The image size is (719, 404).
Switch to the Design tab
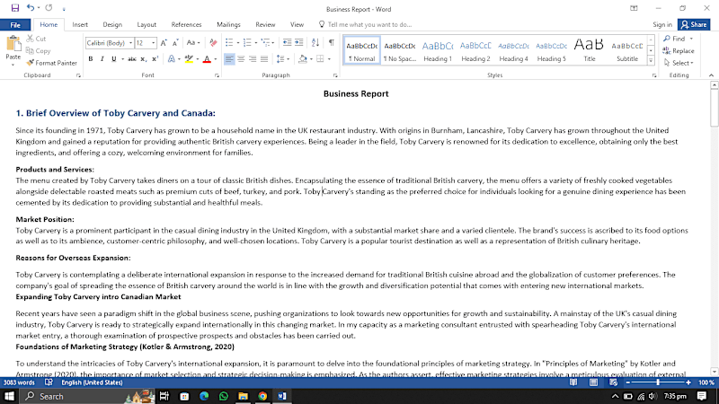point(112,25)
